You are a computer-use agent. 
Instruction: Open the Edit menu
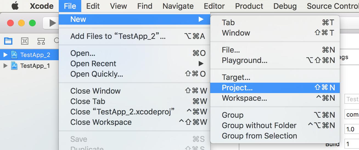click(93, 6)
